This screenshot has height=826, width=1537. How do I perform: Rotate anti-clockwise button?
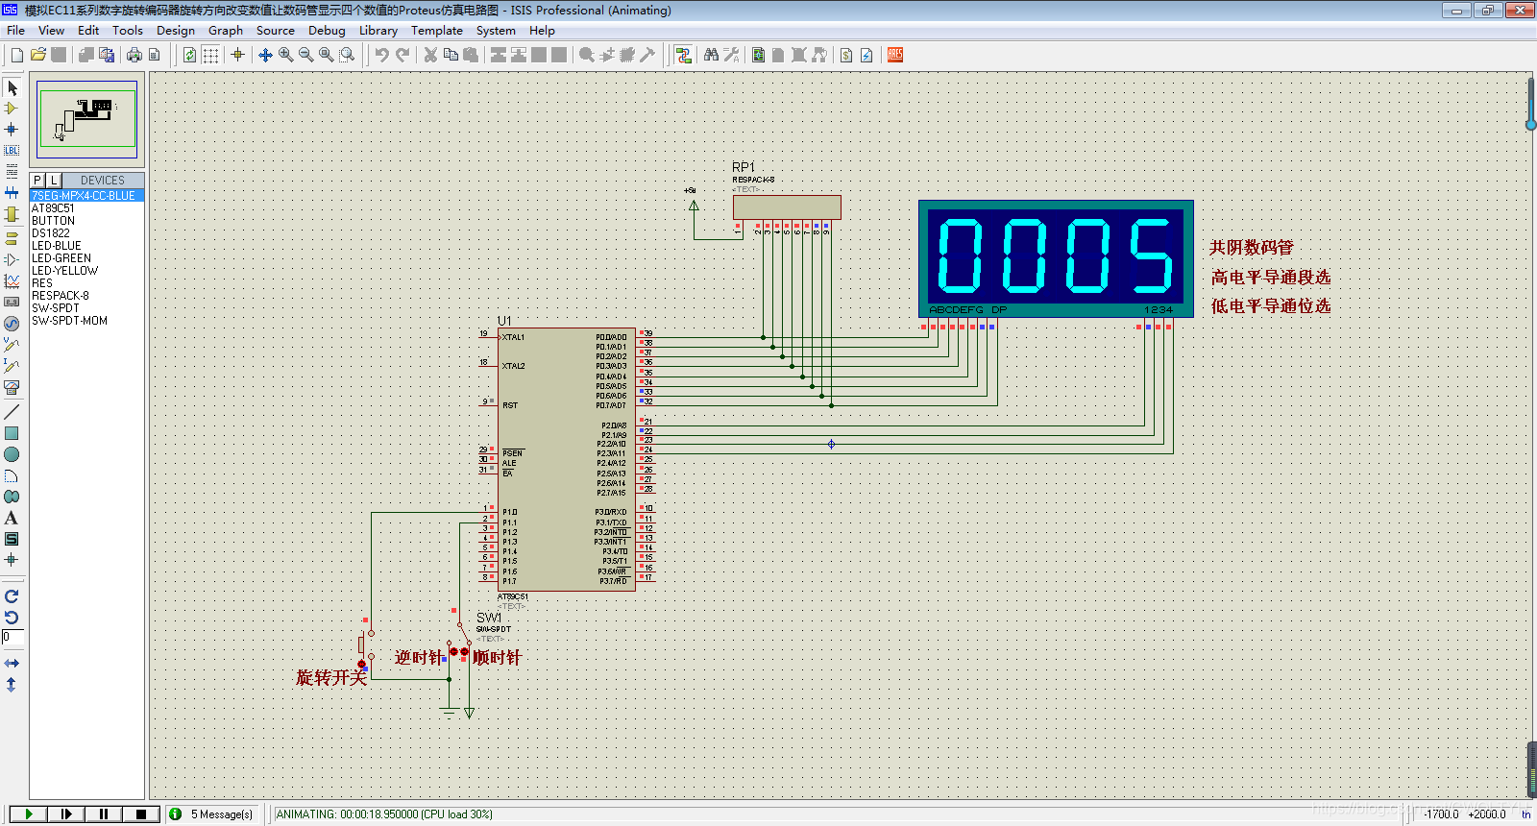click(12, 618)
